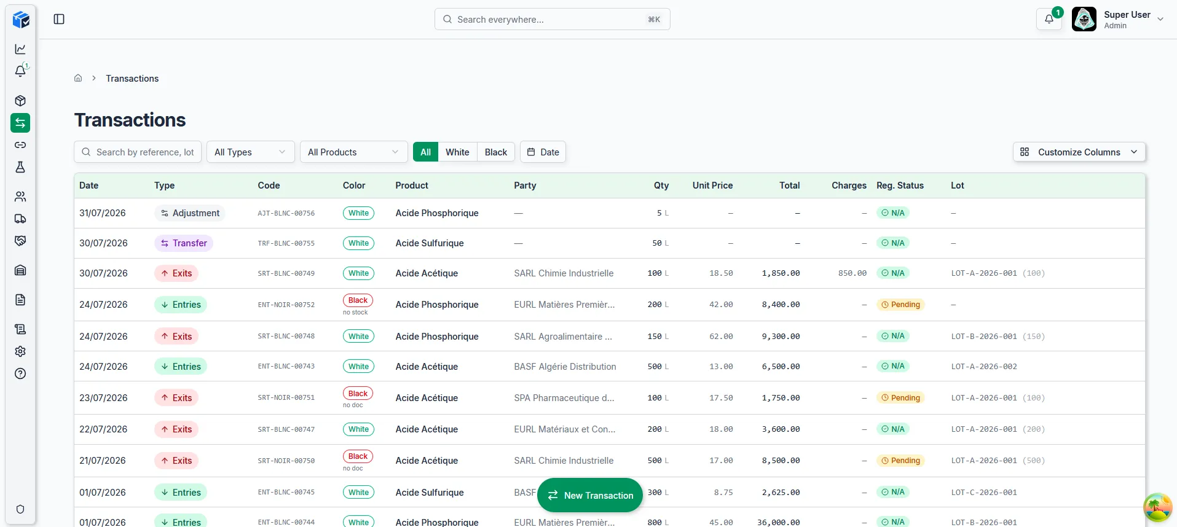This screenshot has height=527, width=1177.
Task: Open the products box sidebar icon
Action: 20,101
